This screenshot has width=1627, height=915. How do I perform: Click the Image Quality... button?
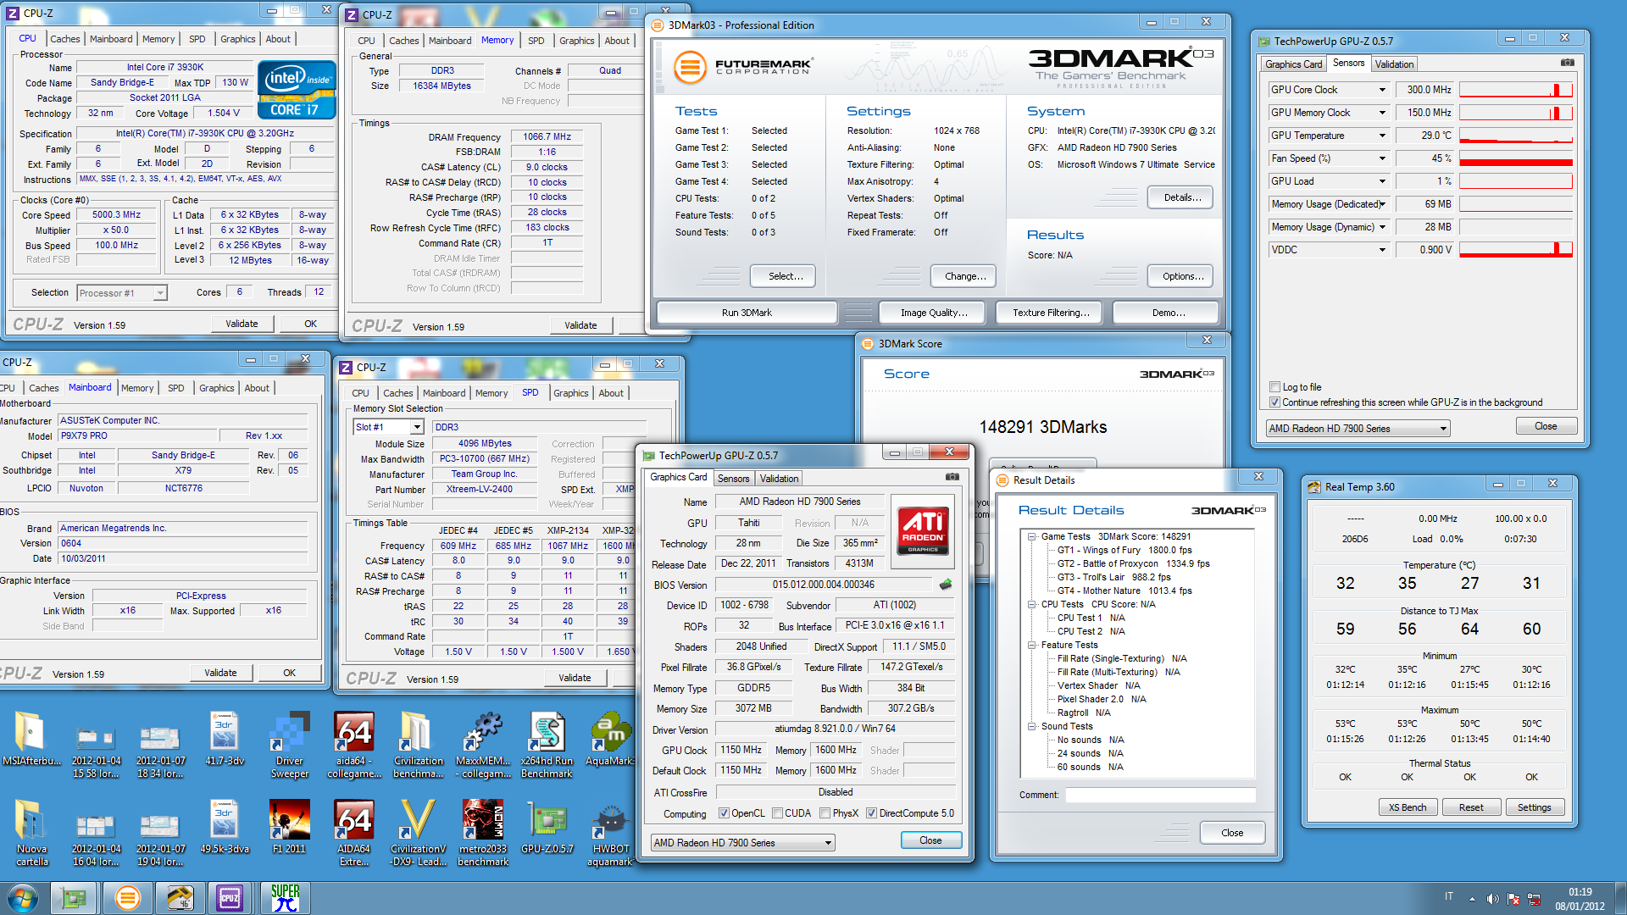coord(934,313)
